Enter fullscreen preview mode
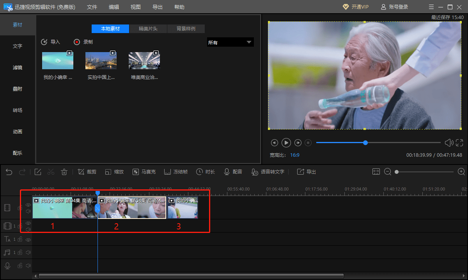The image size is (468, 280). 459,143
